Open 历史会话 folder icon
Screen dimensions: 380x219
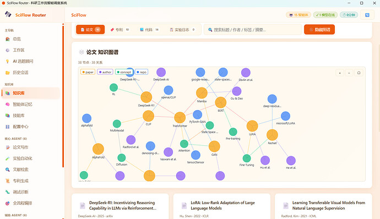(8, 73)
